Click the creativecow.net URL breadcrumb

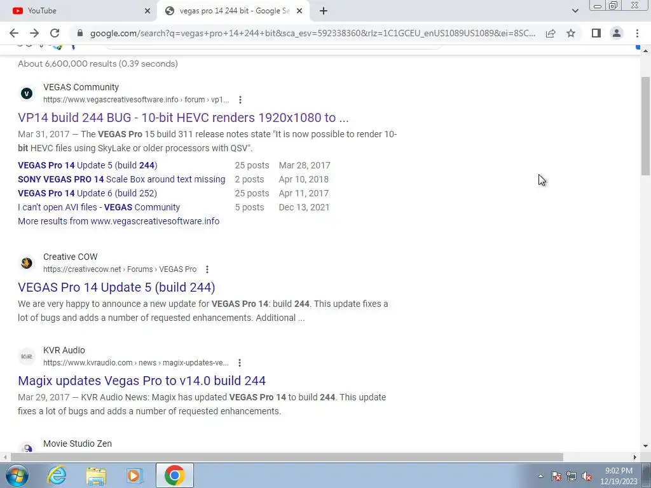pos(120,269)
